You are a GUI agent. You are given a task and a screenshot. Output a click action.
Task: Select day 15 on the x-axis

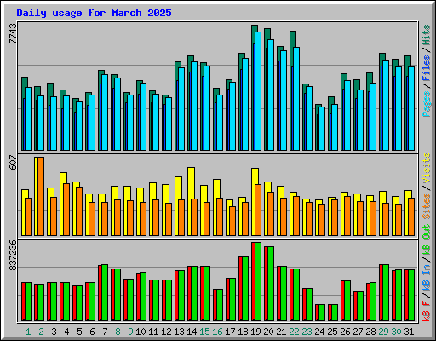(204, 332)
